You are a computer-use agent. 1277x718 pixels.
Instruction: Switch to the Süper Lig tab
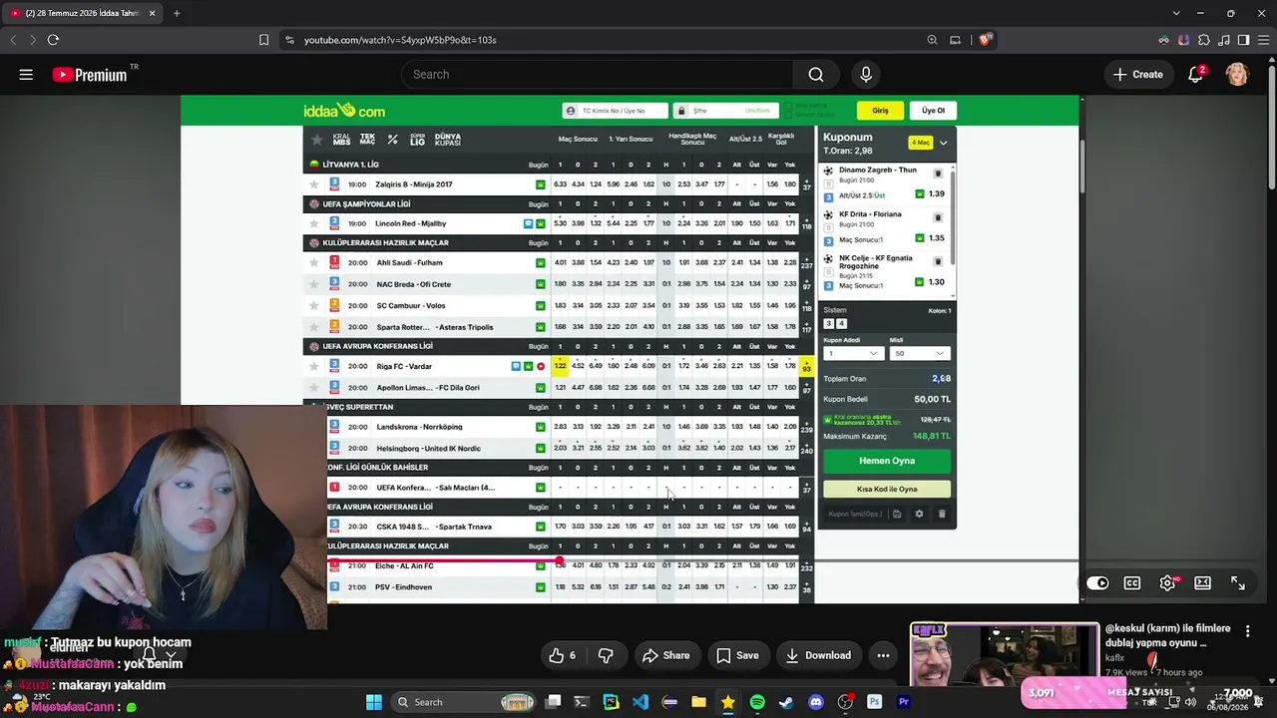coord(417,140)
